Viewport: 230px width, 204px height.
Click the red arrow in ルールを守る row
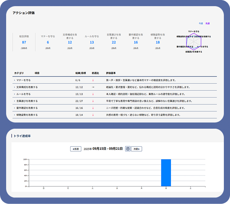pos(92,94)
